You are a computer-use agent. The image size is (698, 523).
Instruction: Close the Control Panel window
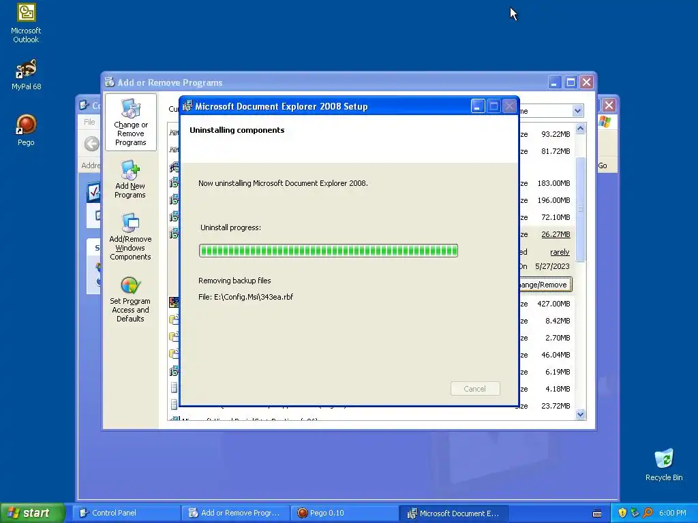click(609, 106)
